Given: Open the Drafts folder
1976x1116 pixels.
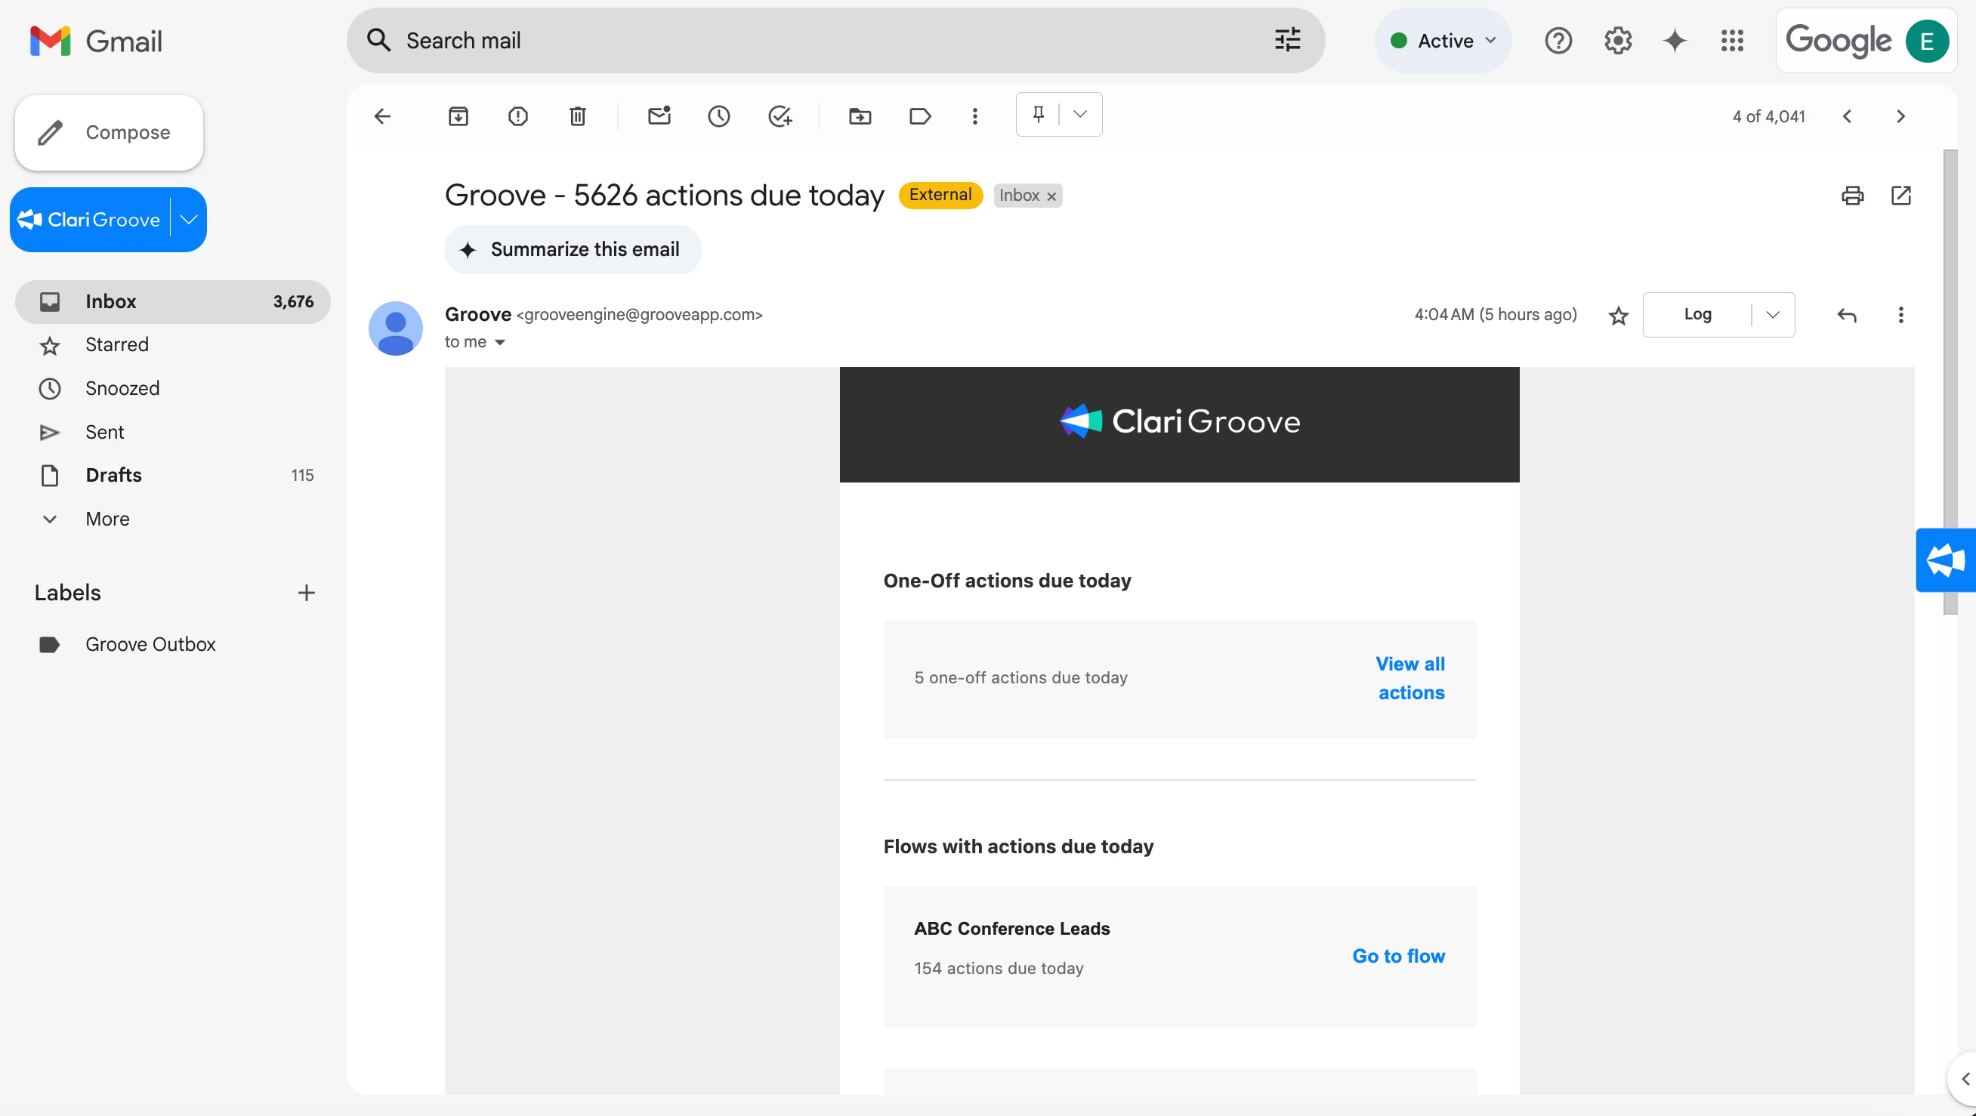Looking at the screenshot, I should click(x=172, y=476).
